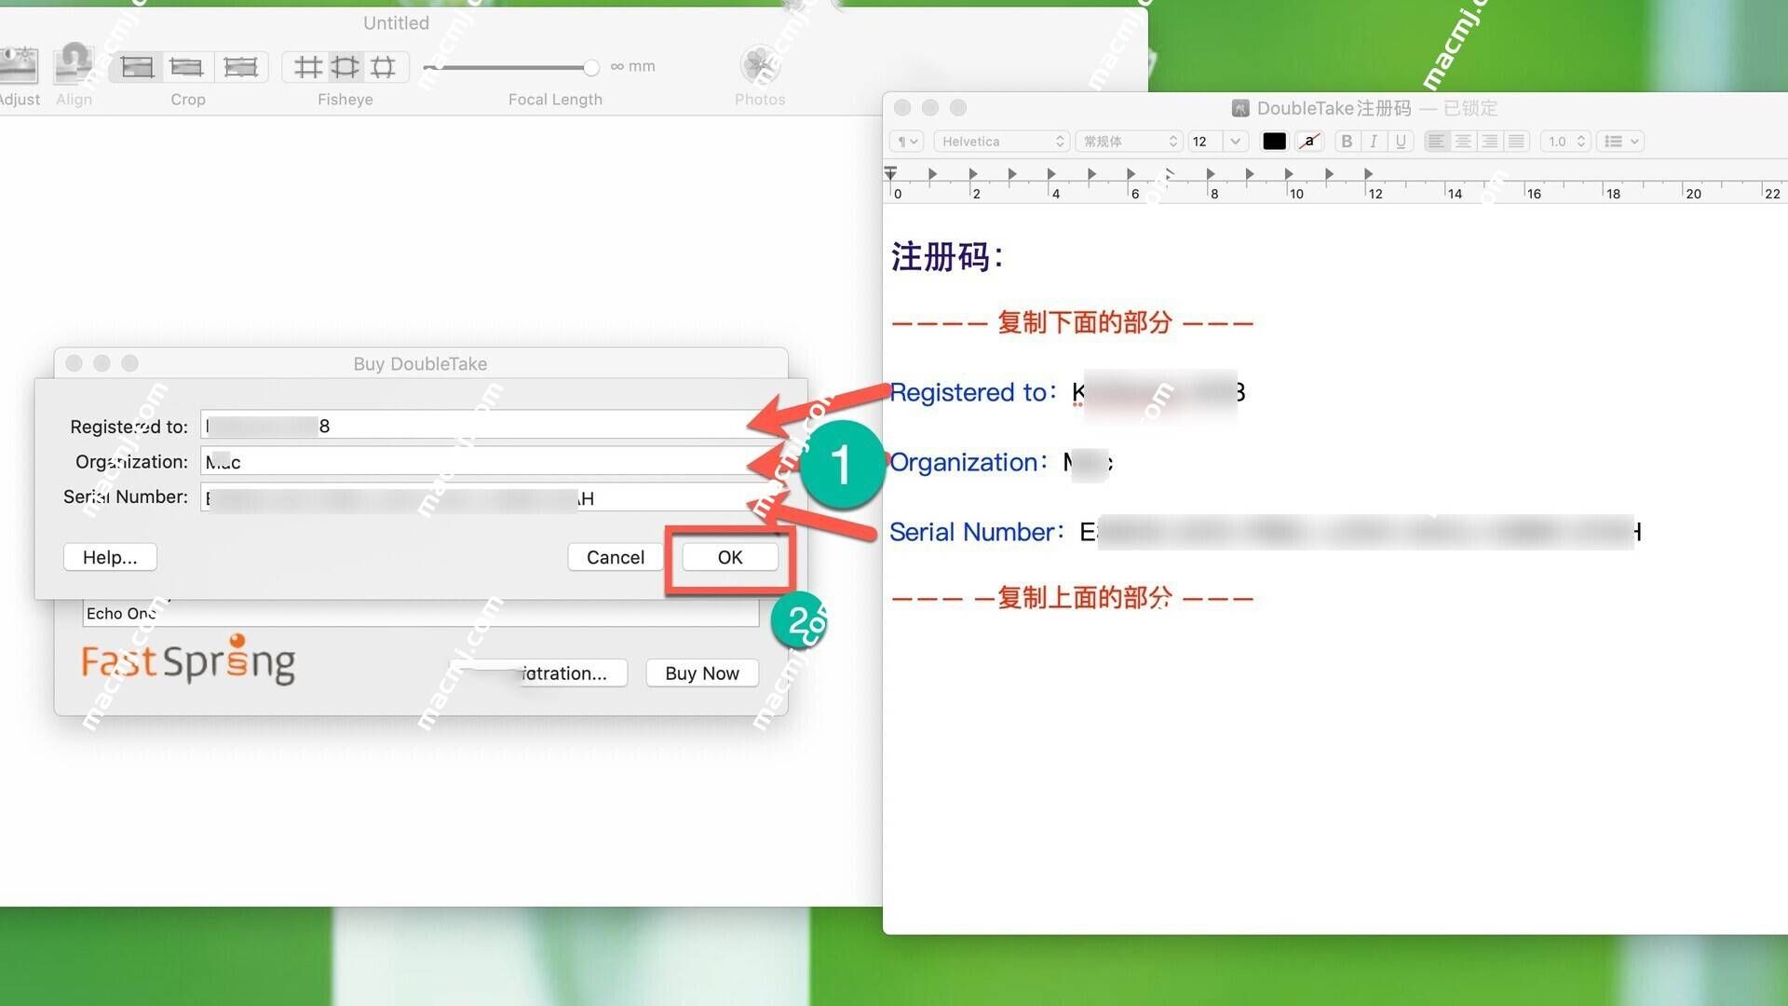Toggle bold formatting
Screen dimensions: 1788x1006
point(1347,142)
